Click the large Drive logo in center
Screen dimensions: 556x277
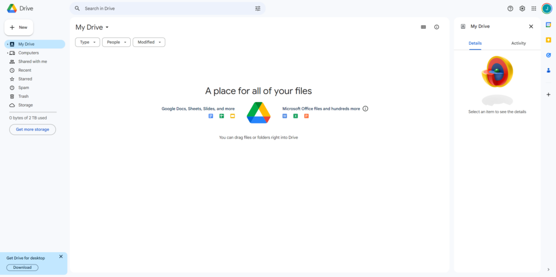tap(258, 112)
